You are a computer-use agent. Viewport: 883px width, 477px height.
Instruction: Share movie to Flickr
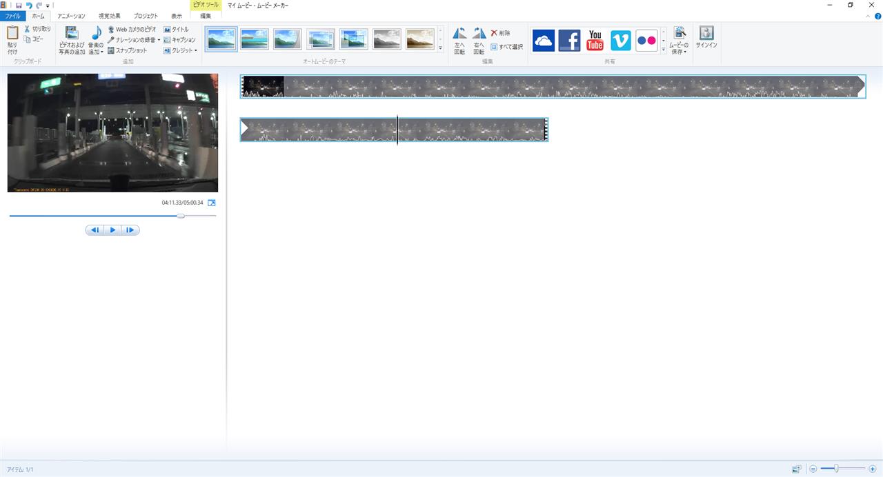point(646,41)
